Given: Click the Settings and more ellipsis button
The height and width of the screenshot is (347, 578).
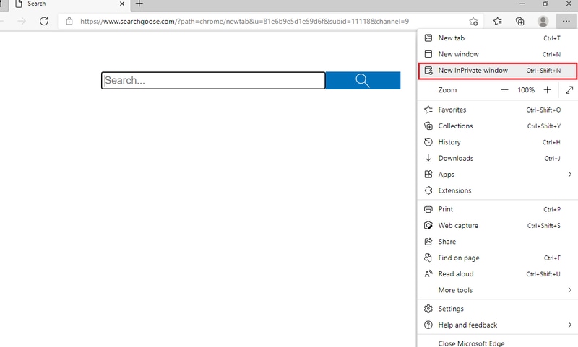Looking at the screenshot, I should [x=566, y=22].
